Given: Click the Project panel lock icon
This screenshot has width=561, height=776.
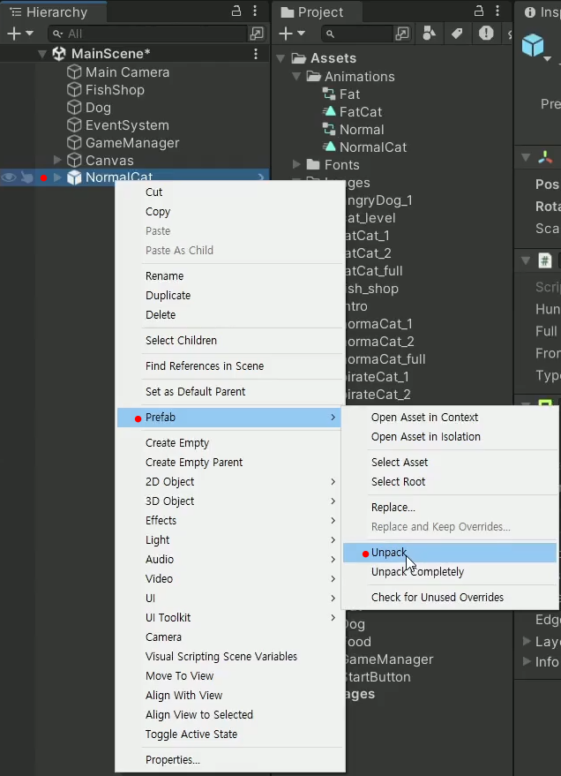Looking at the screenshot, I should click(479, 11).
